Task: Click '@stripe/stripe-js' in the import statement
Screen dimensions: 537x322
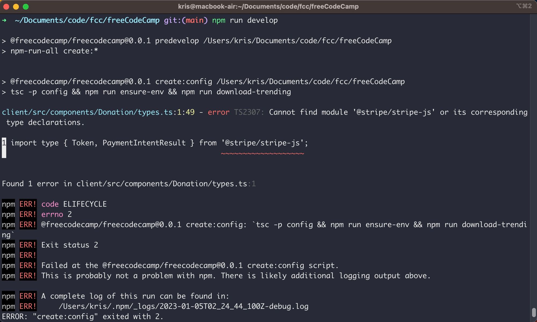Action: coord(263,143)
